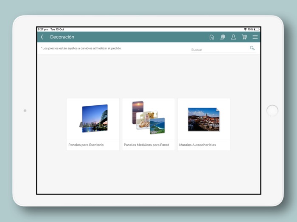Tap the Wi-Fi status icon
Viewport: 297px width, 222px height.
[x=245, y=29]
